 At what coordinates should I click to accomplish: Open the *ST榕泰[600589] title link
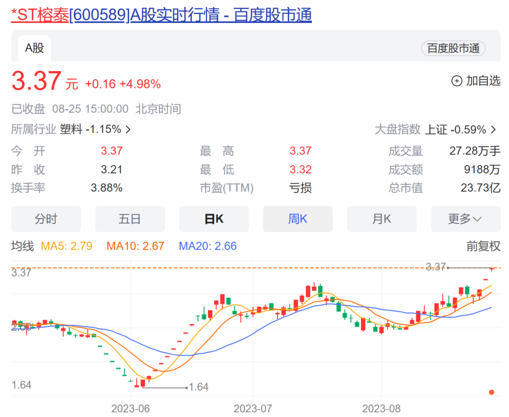161,15
